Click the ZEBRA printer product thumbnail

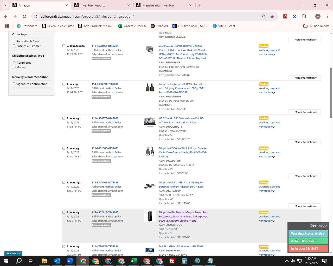coord(150,49)
